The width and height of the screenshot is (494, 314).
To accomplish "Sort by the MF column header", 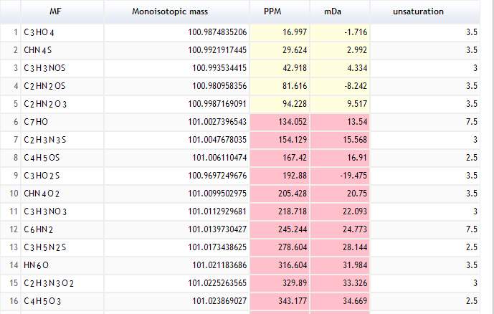I will pyautogui.click(x=55, y=11).
